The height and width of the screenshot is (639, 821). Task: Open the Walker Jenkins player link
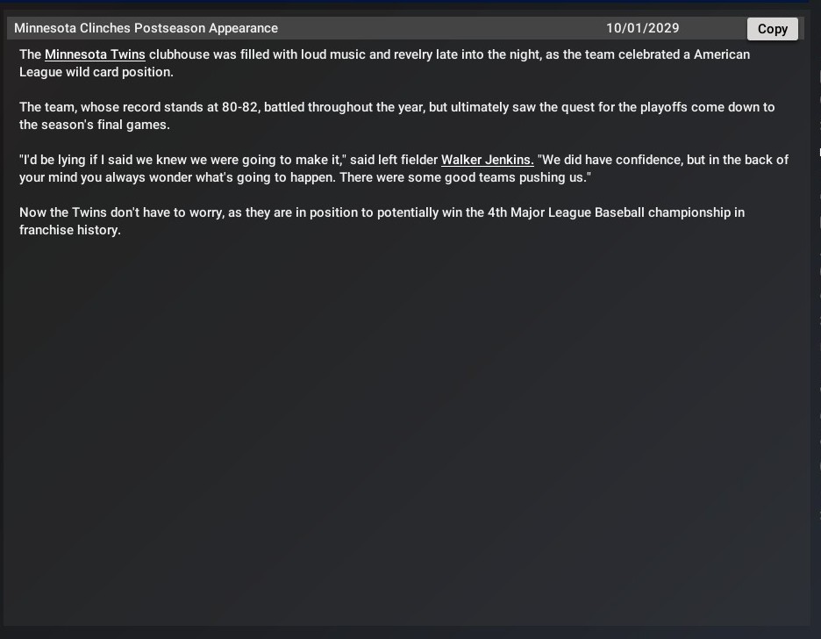pos(487,160)
